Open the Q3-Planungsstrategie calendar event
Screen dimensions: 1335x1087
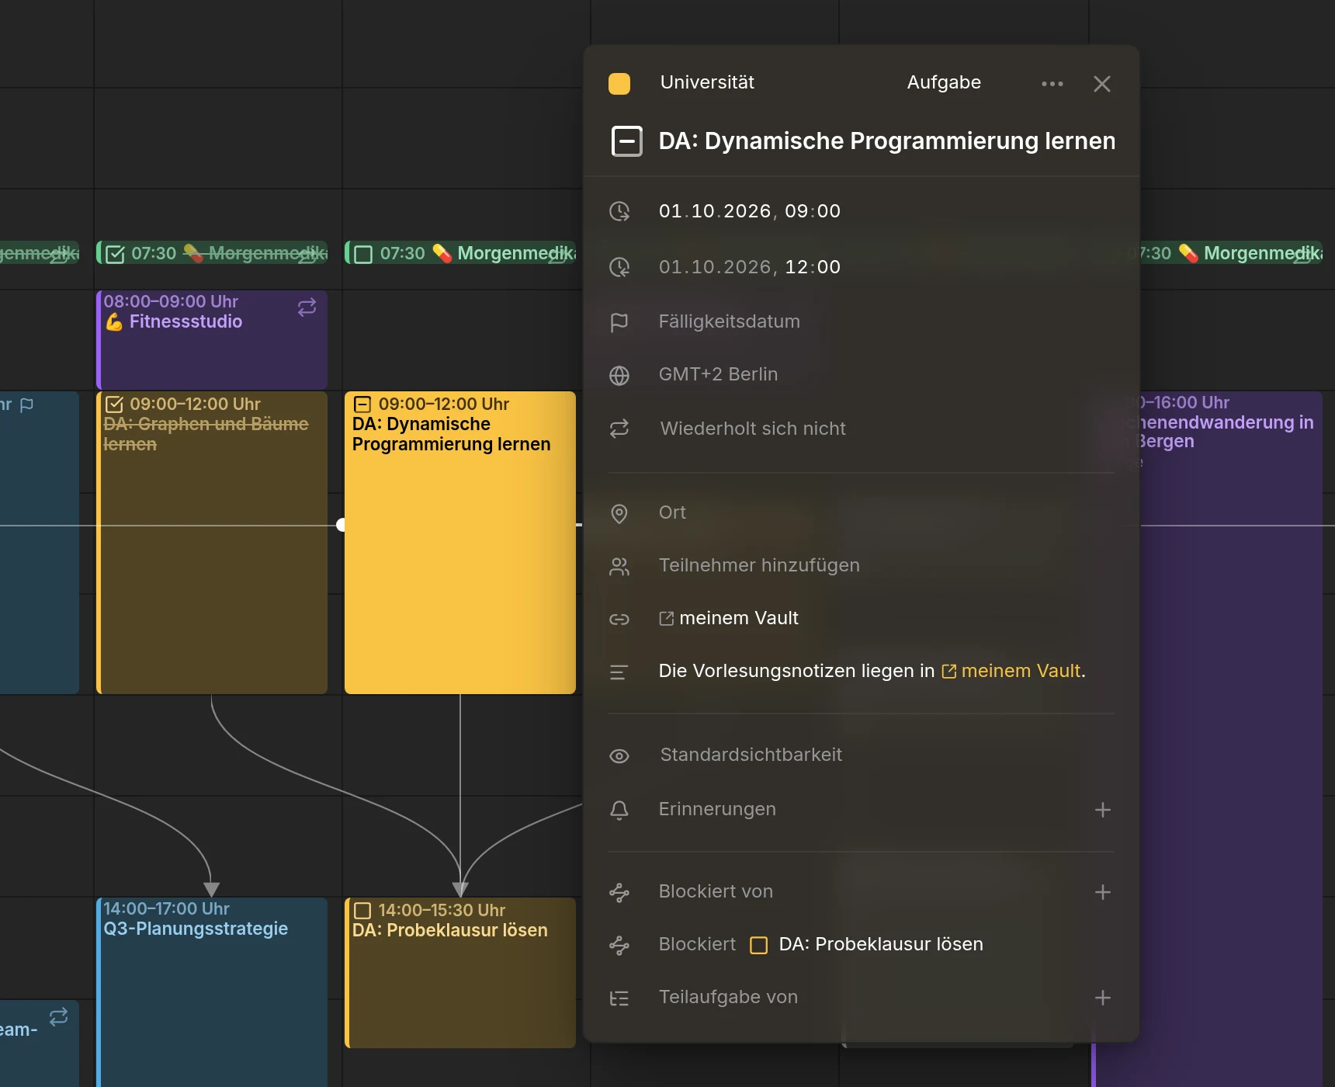211,992
